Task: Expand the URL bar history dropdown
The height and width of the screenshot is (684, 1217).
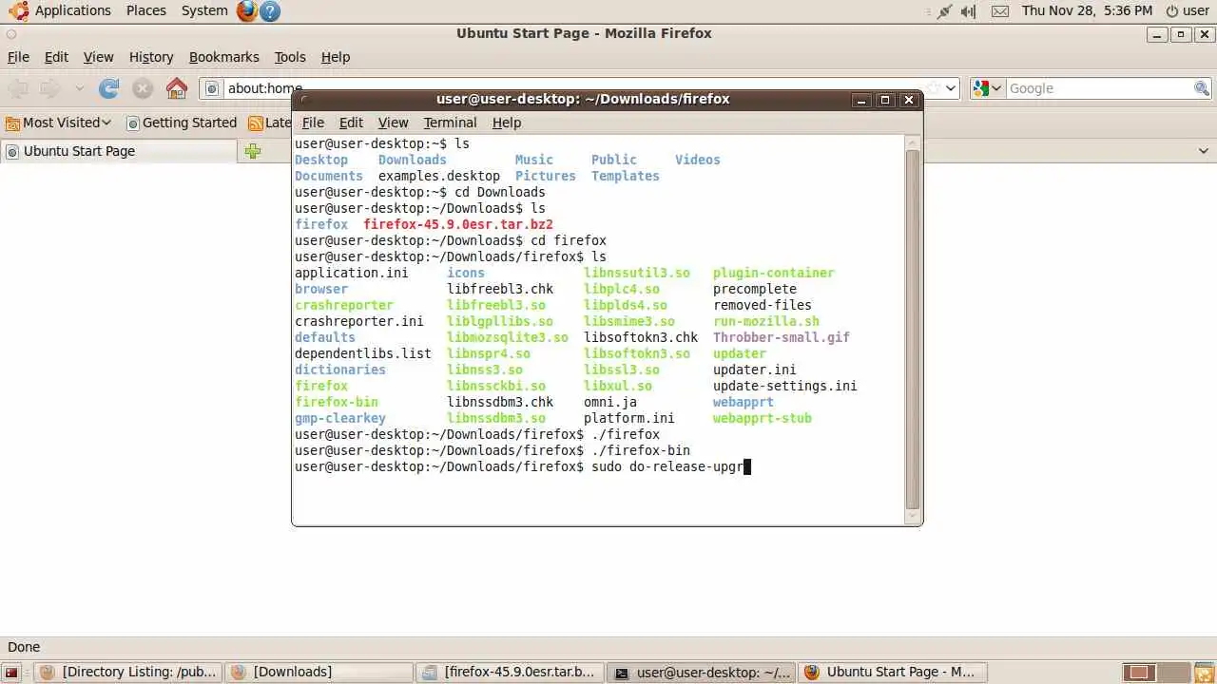Action: tap(951, 88)
